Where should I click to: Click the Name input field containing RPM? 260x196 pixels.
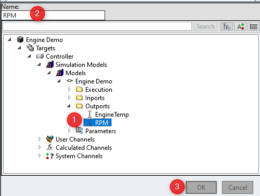click(x=53, y=16)
